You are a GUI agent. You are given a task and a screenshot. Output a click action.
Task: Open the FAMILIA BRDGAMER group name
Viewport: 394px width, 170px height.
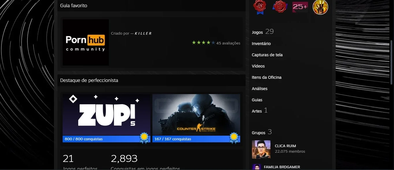(282, 167)
